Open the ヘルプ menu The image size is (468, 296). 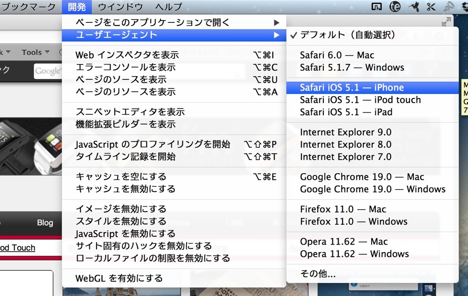168,7
